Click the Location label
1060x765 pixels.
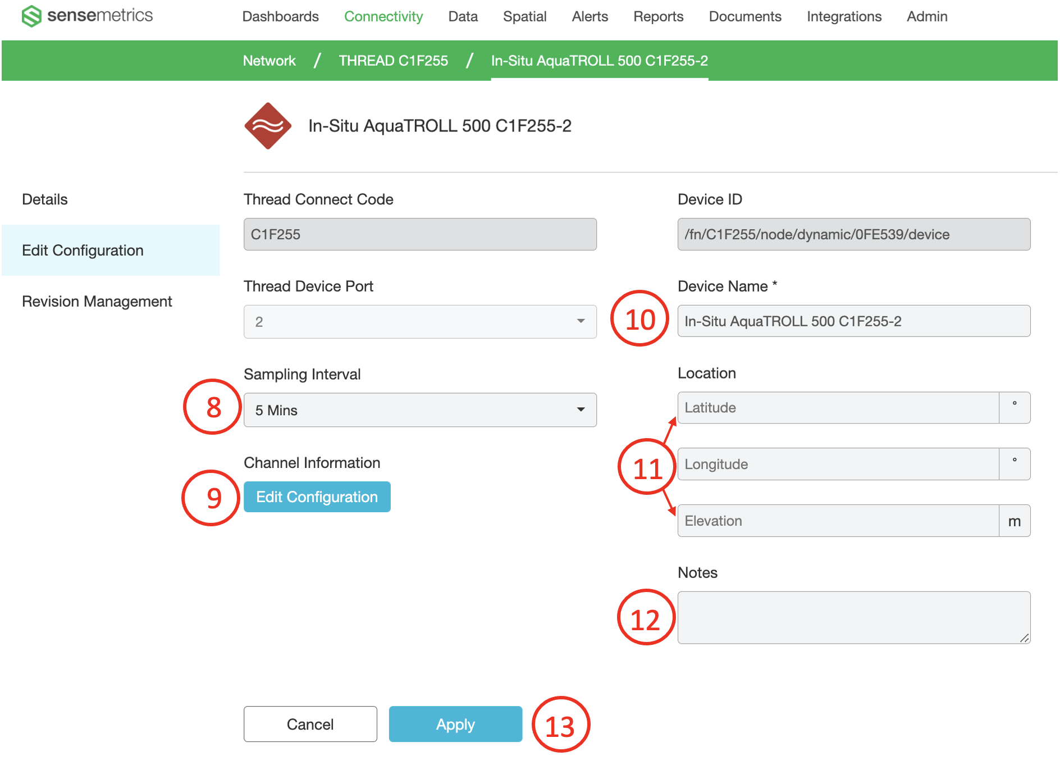point(706,373)
